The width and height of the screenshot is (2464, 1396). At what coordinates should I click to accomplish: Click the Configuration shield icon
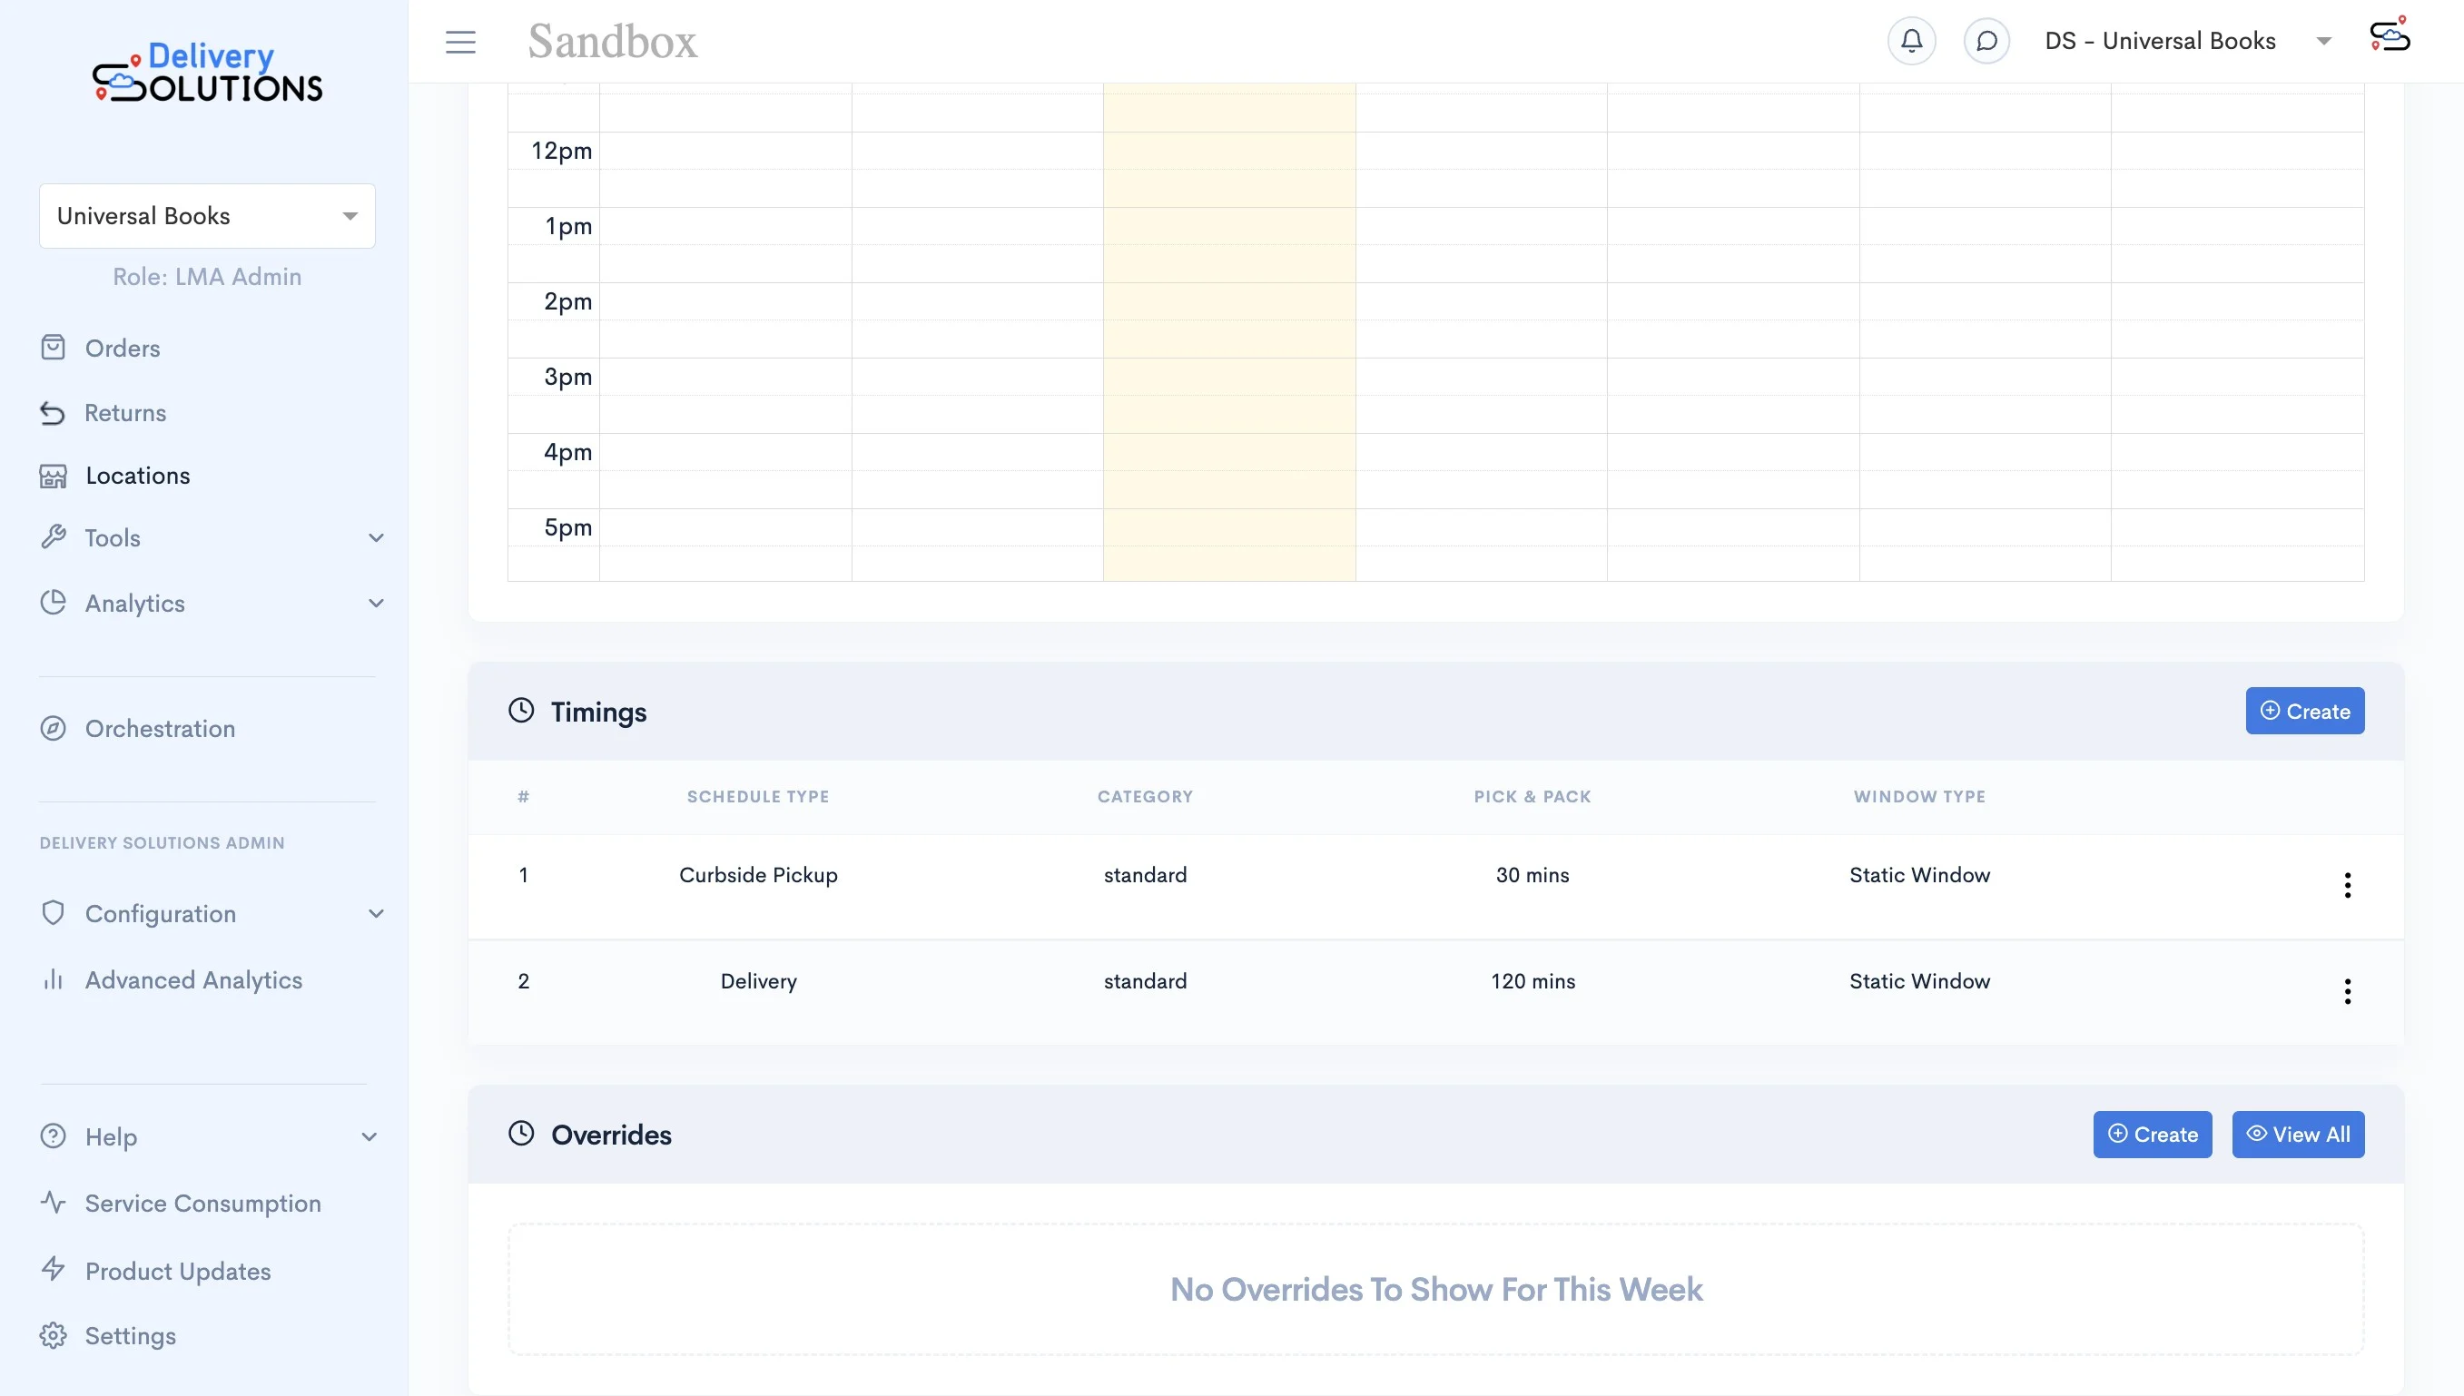click(x=53, y=913)
